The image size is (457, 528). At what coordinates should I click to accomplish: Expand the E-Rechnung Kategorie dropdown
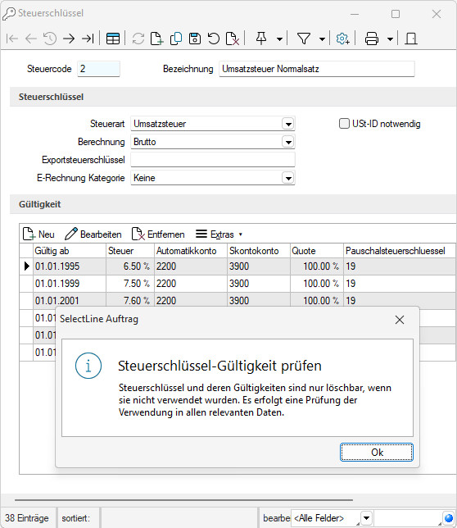click(288, 178)
